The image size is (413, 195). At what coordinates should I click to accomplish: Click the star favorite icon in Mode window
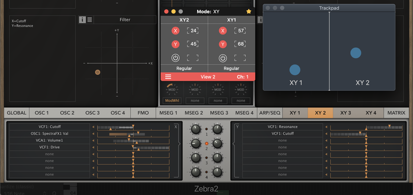tap(248, 11)
